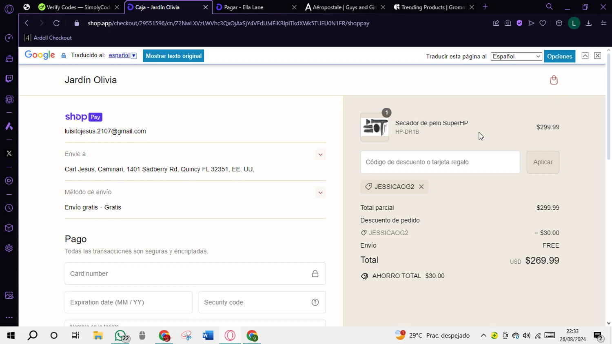The width and height of the screenshot is (612, 344).
Task: Open Microsoft Word from taskbar
Action: 208,335
